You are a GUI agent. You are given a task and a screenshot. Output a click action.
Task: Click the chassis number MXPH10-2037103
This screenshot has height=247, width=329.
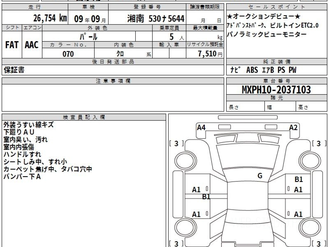pyautogui.click(x=276, y=89)
